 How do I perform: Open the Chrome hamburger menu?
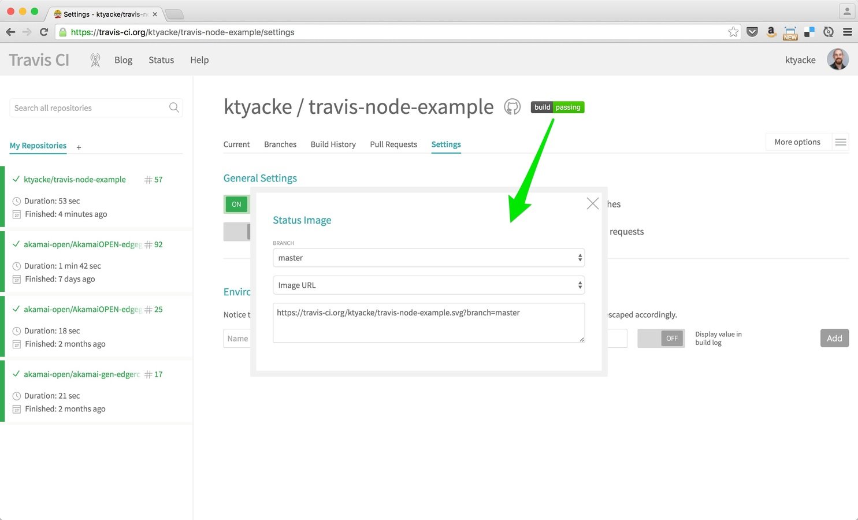(848, 32)
